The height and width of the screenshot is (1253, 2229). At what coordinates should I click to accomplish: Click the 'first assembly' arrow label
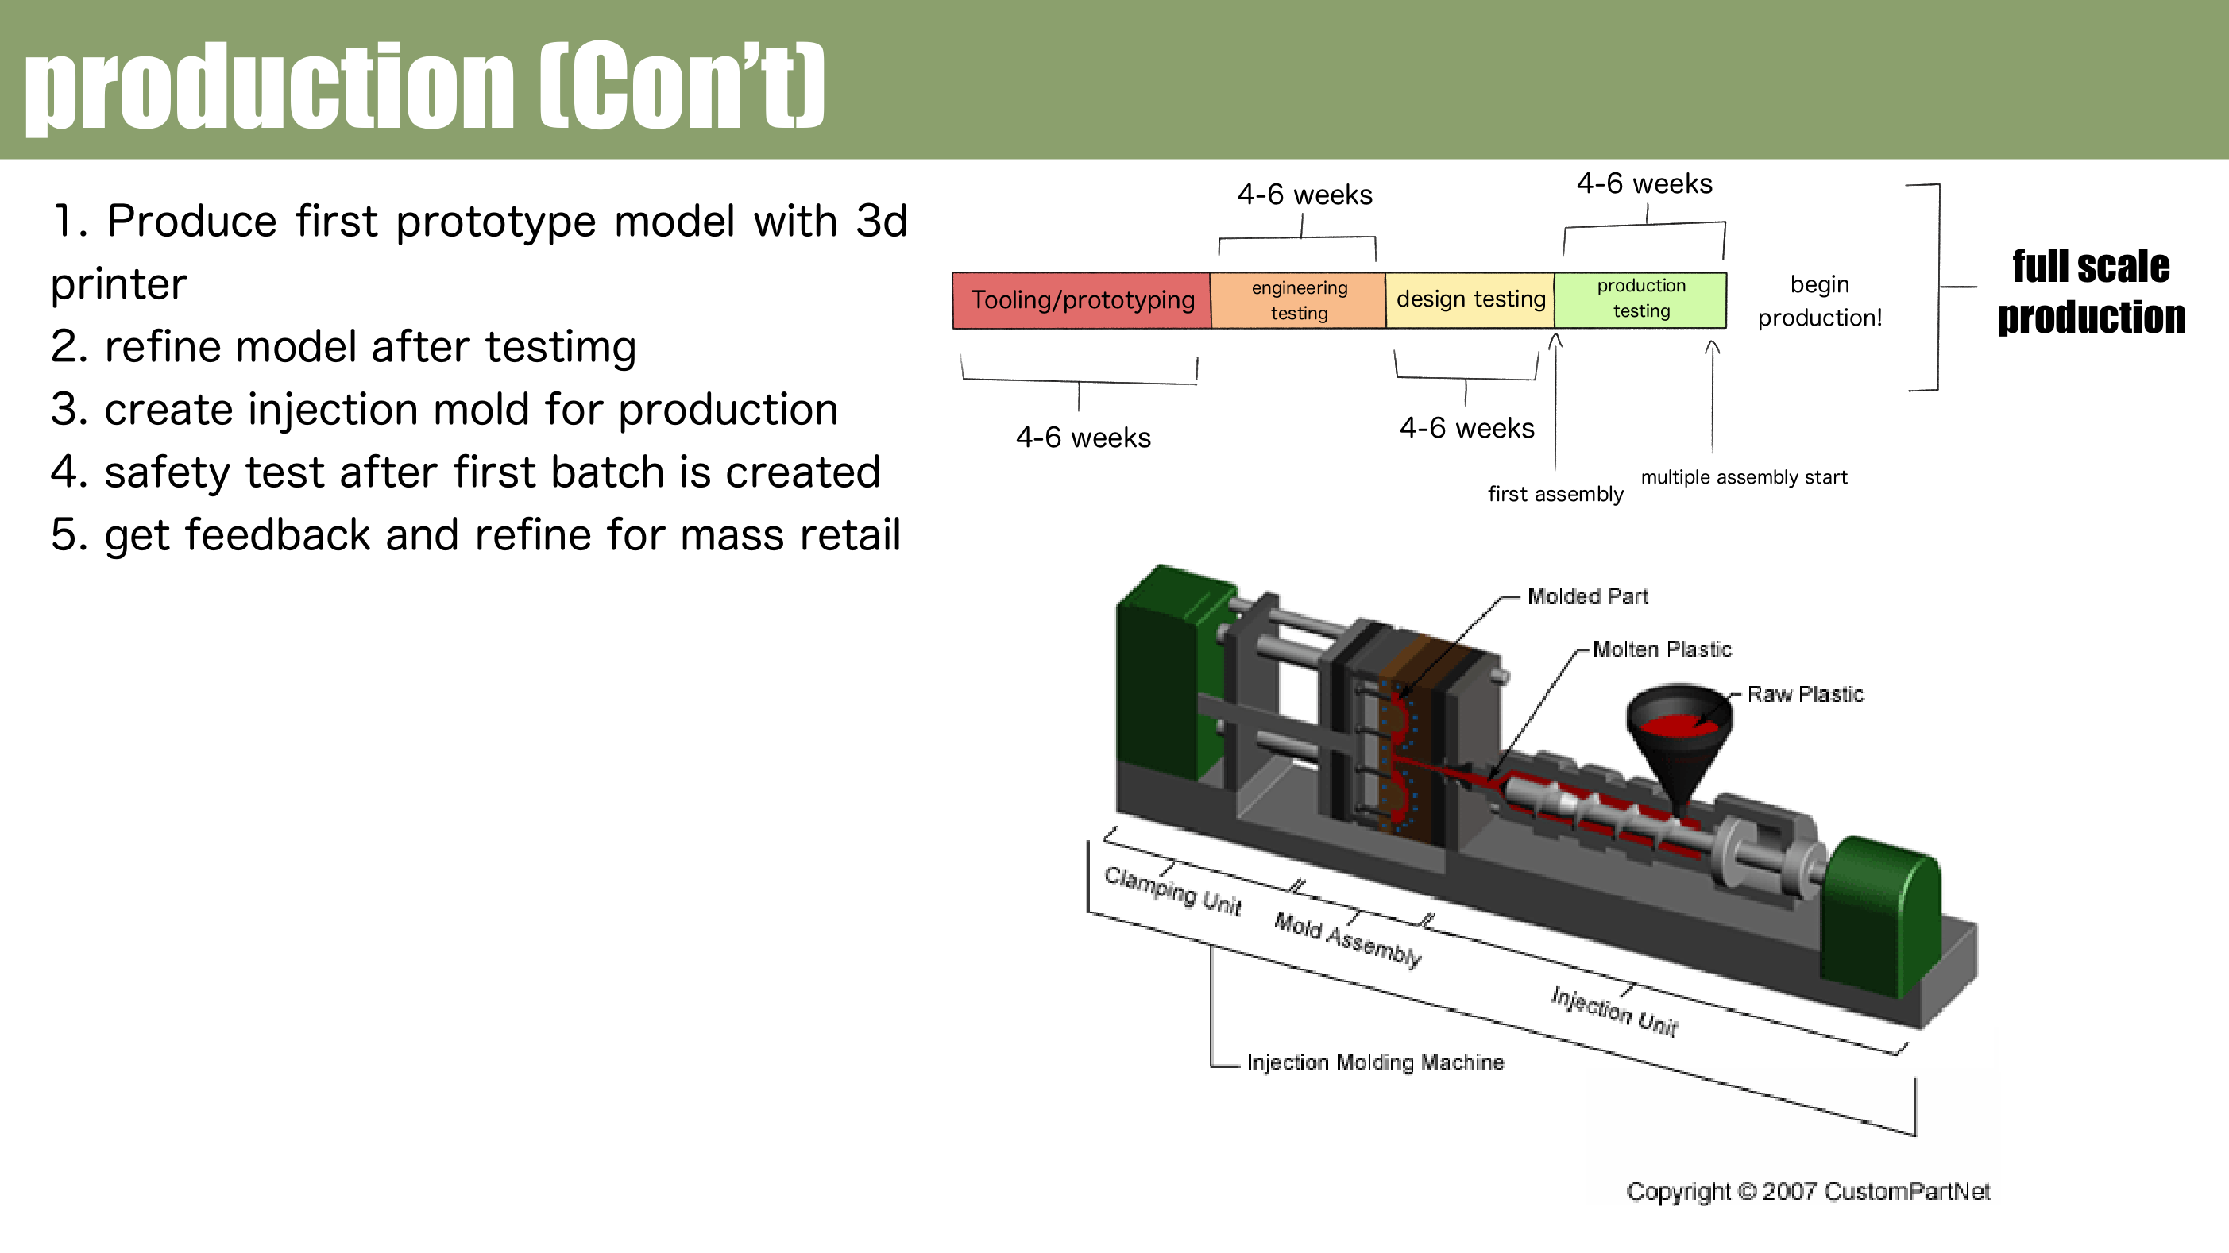click(x=1555, y=494)
